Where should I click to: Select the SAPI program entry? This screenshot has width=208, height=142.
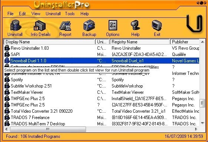pos(102,54)
